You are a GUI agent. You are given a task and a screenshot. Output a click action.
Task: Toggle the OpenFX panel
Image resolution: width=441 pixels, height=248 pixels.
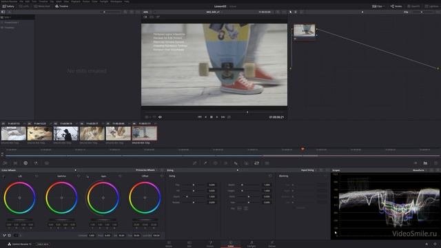[x=413, y=6]
